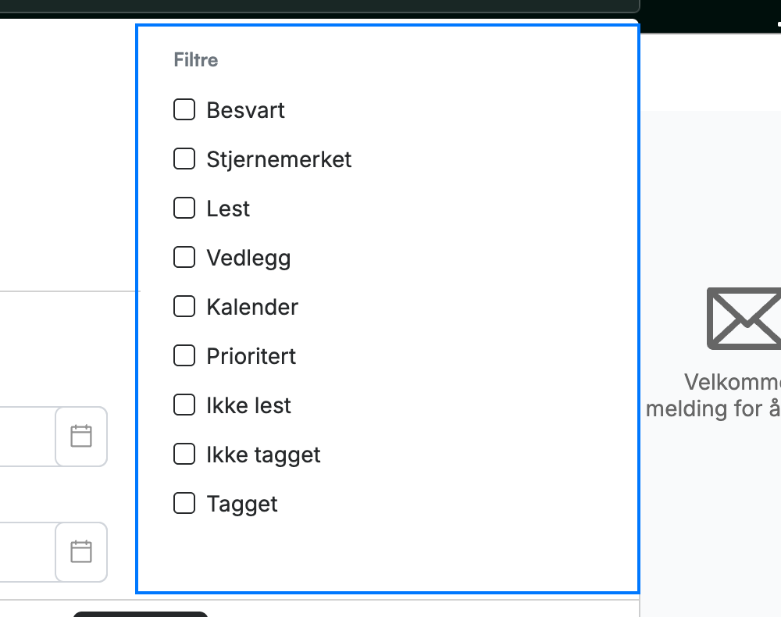781x617 pixels.
Task: Toggle the Tagget filter checkbox
Action: click(184, 504)
